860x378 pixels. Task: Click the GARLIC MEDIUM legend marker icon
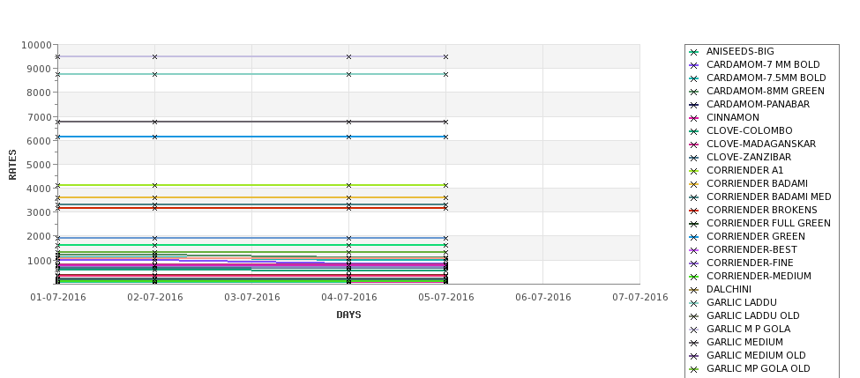pyautogui.click(x=694, y=343)
